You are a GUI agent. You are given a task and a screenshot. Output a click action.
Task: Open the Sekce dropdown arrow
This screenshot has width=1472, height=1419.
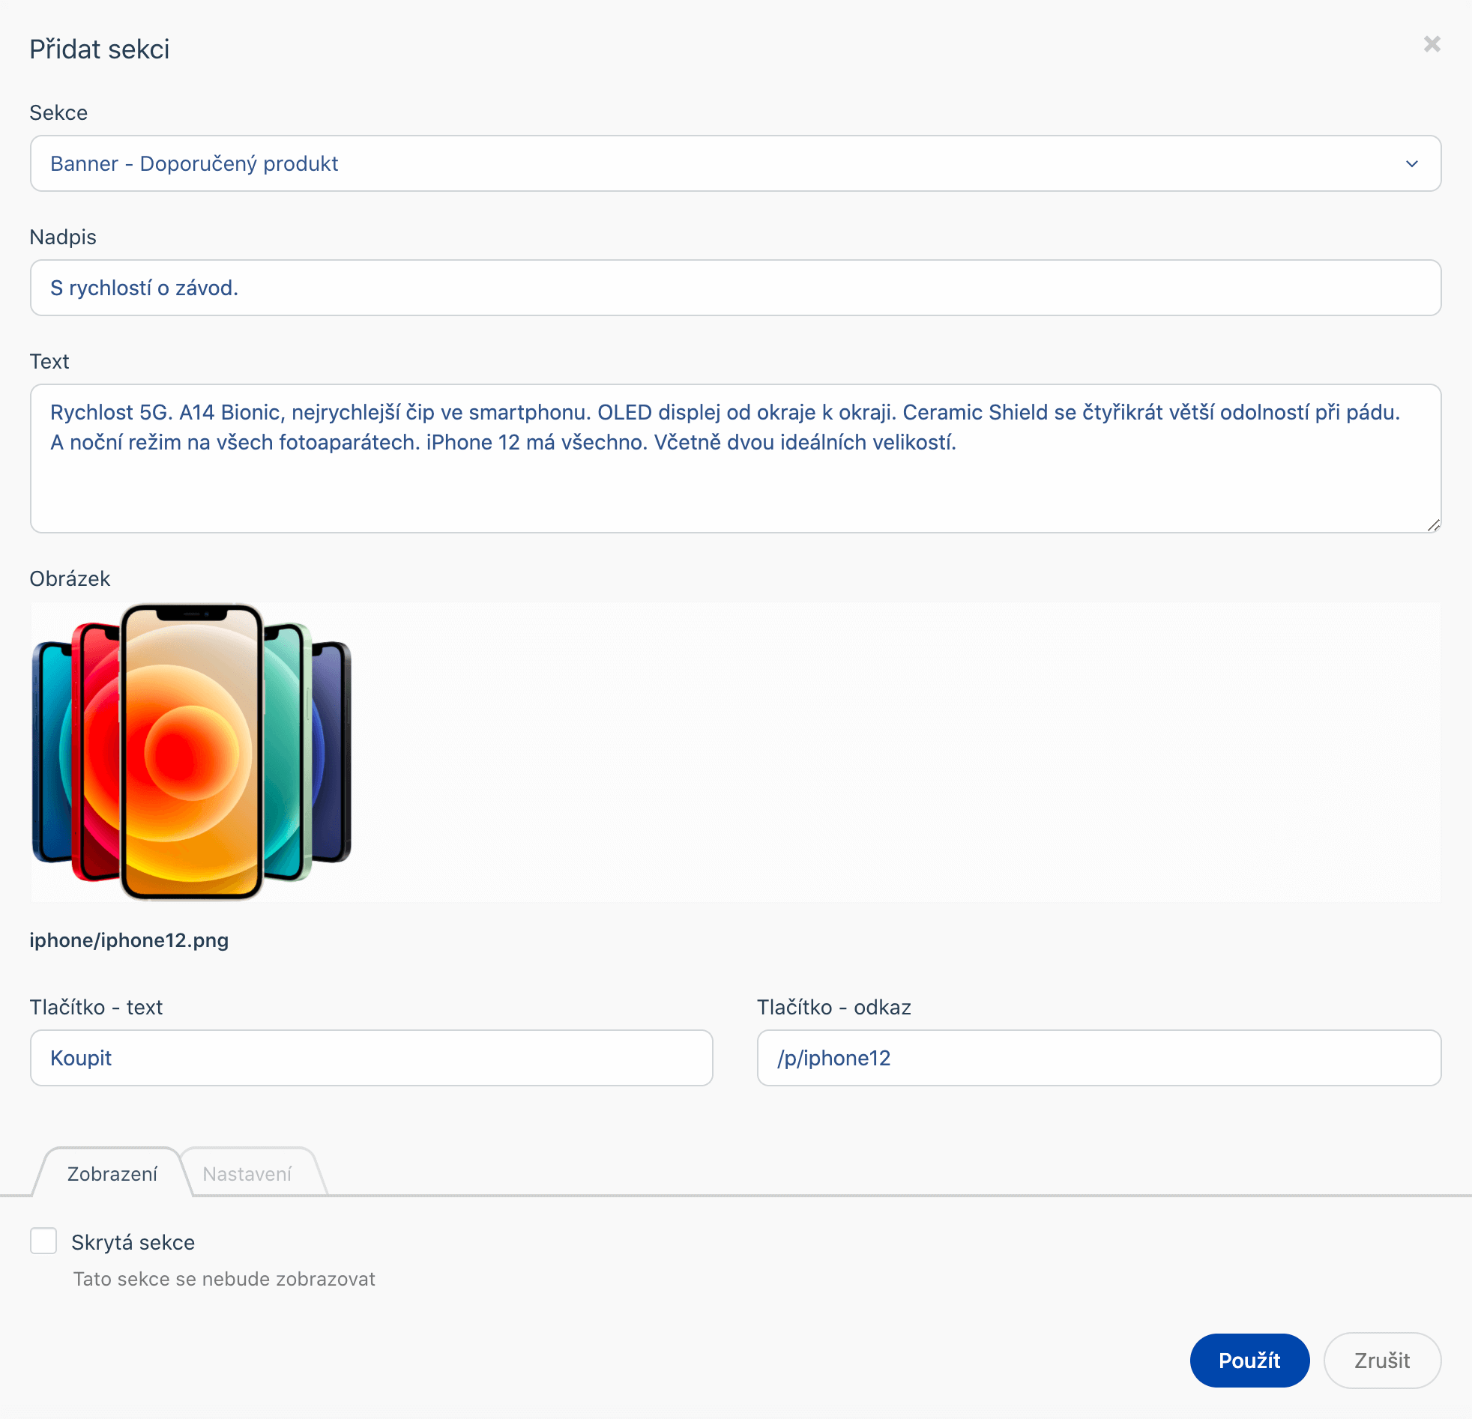point(1411,163)
